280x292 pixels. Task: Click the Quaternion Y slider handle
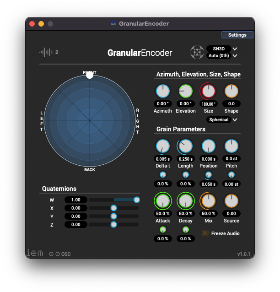[113, 216]
